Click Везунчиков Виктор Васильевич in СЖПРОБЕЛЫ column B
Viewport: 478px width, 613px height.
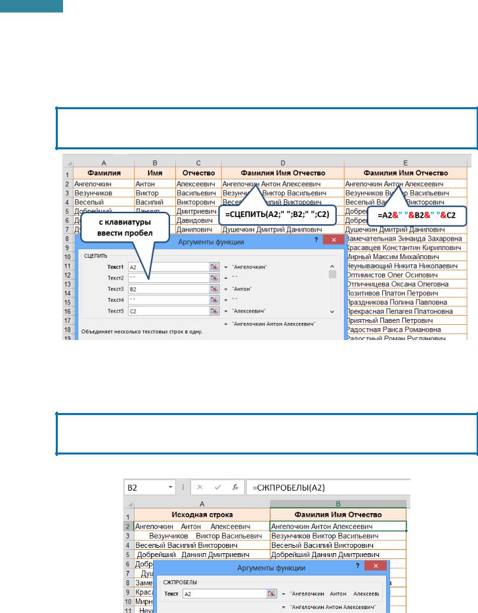coord(338,536)
